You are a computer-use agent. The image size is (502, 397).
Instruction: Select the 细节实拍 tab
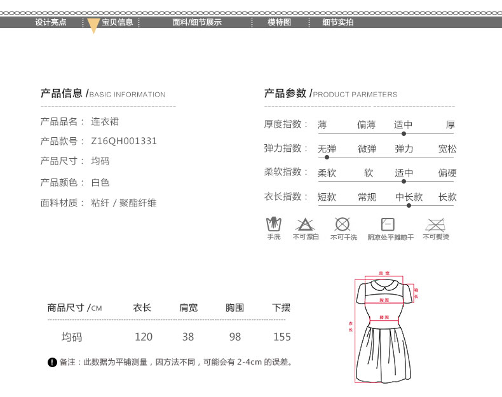point(337,22)
